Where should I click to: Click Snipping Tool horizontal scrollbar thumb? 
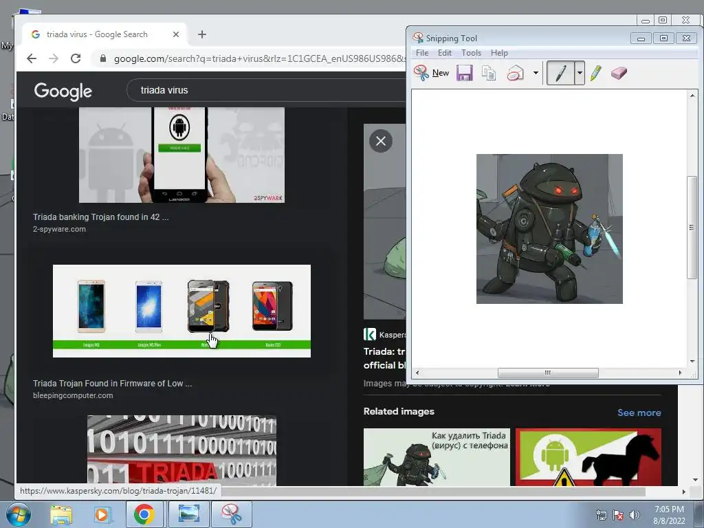coord(548,373)
